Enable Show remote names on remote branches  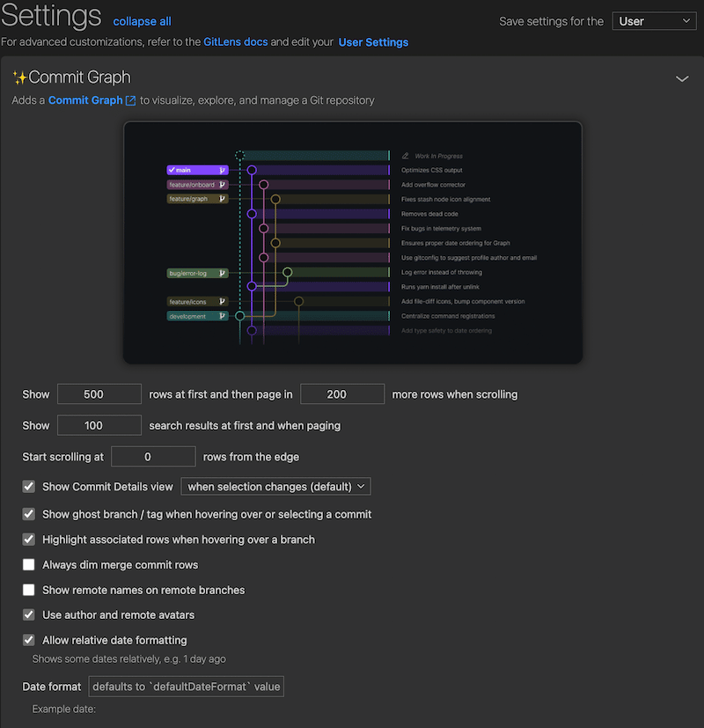[29, 591]
